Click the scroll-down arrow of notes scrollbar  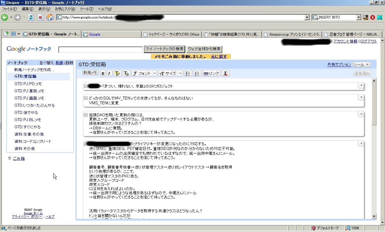point(374,216)
